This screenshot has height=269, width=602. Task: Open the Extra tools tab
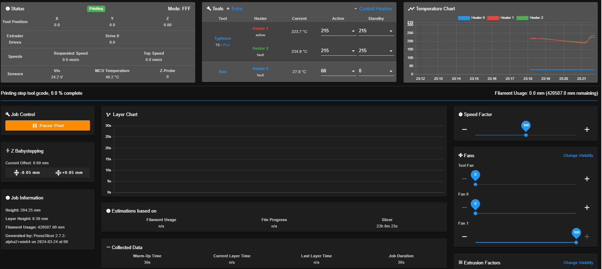pyautogui.click(x=234, y=9)
